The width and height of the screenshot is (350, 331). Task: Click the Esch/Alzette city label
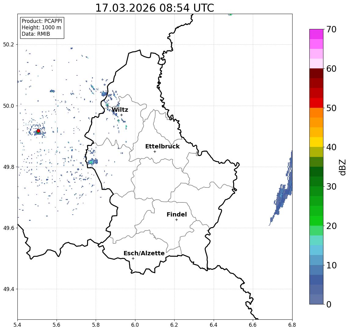pyautogui.click(x=144, y=253)
